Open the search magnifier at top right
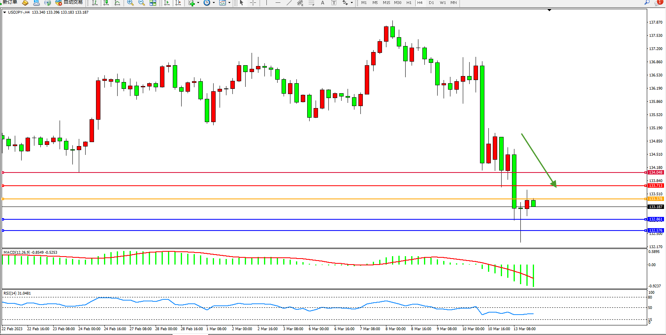The width and height of the screenshot is (666, 335). coord(647,2)
